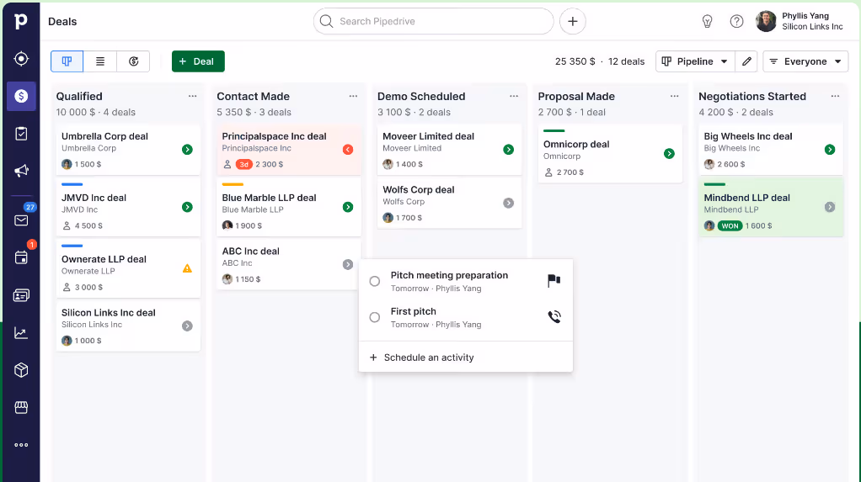Click owner avatar on Big Wheels deal
Image resolution: width=861 pixels, height=482 pixels.
709,165
